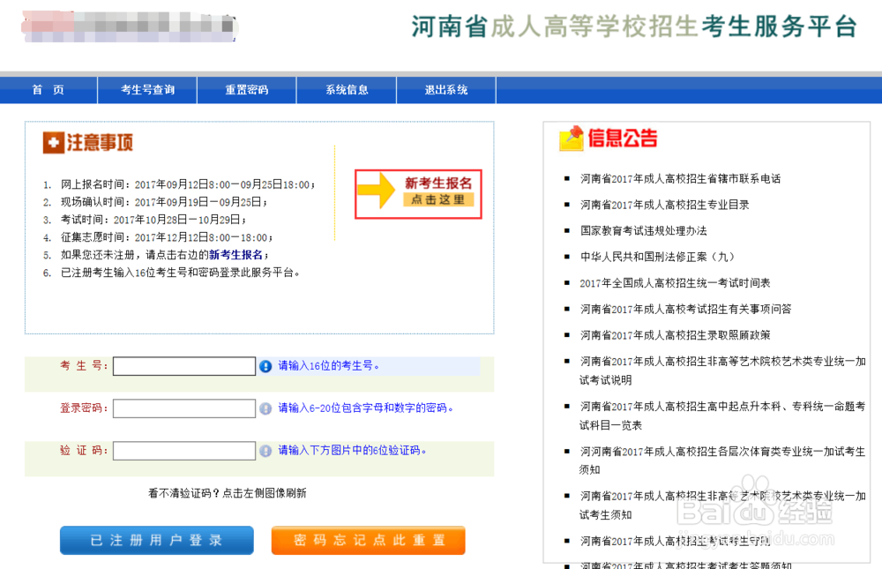This screenshot has width=882, height=569.
Task: Go to 系统信息 in the navigation bar
Action: click(x=347, y=90)
